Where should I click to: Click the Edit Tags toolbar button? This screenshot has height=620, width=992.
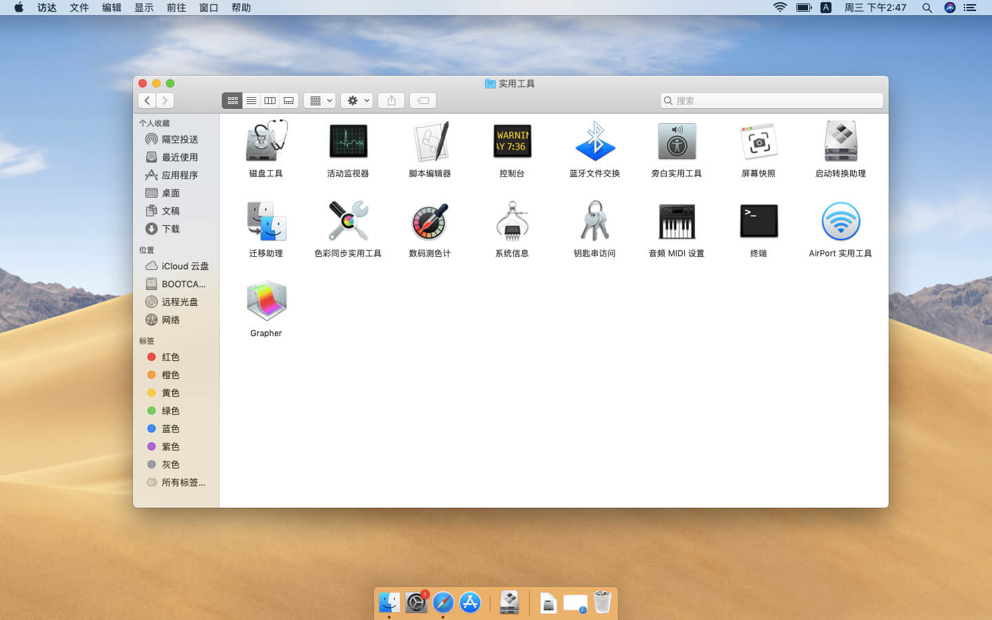click(x=423, y=101)
